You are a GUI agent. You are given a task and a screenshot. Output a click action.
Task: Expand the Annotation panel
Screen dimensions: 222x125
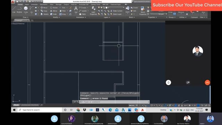coord(81,17)
